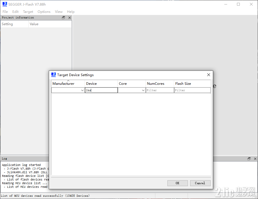Select the 'Reading flash device list' log line
258x199 pixels.
click(x=25, y=176)
